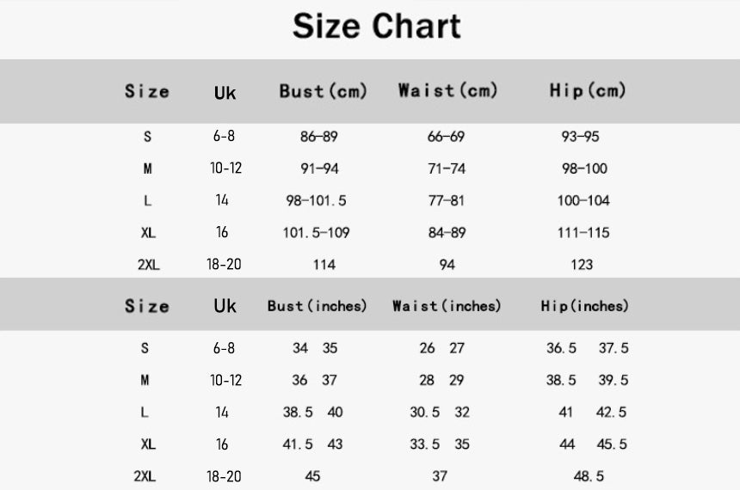
Task: Select the 71-74 waist measurement cell
Action: pos(447,168)
